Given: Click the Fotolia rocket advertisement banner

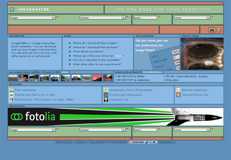Looking at the screenshot, I should click(x=115, y=117).
